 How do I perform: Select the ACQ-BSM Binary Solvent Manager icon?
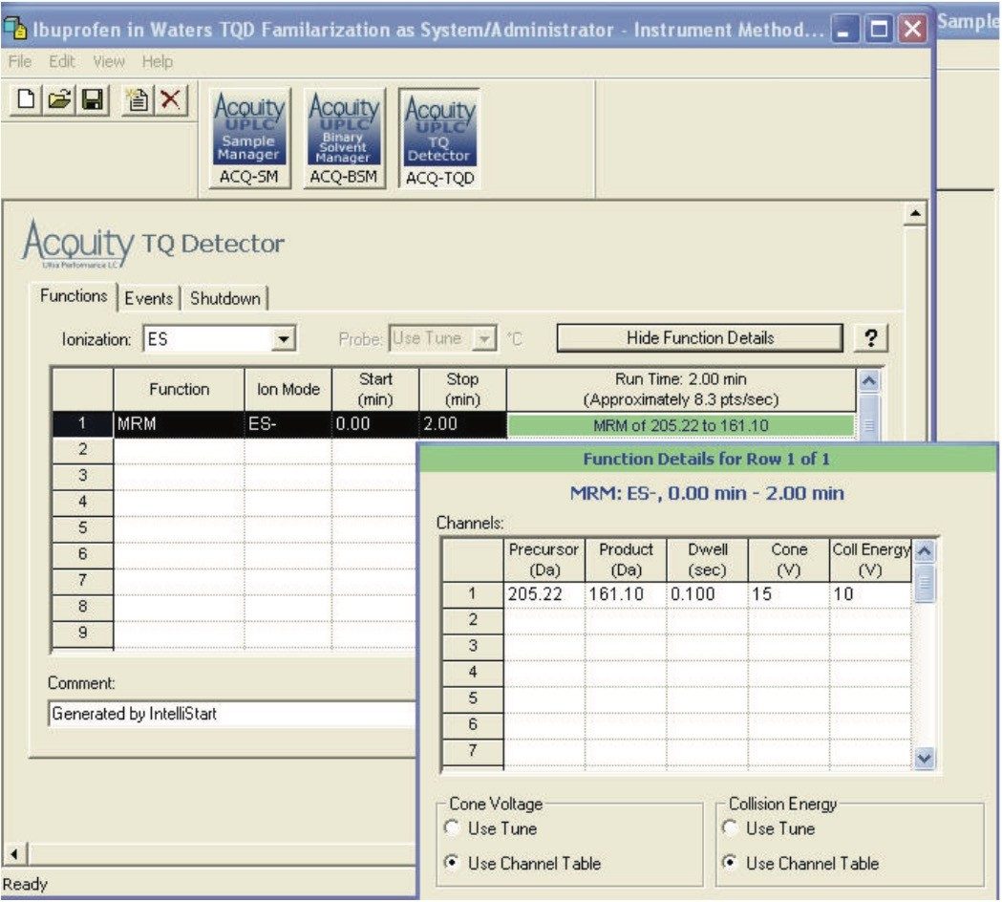345,139
